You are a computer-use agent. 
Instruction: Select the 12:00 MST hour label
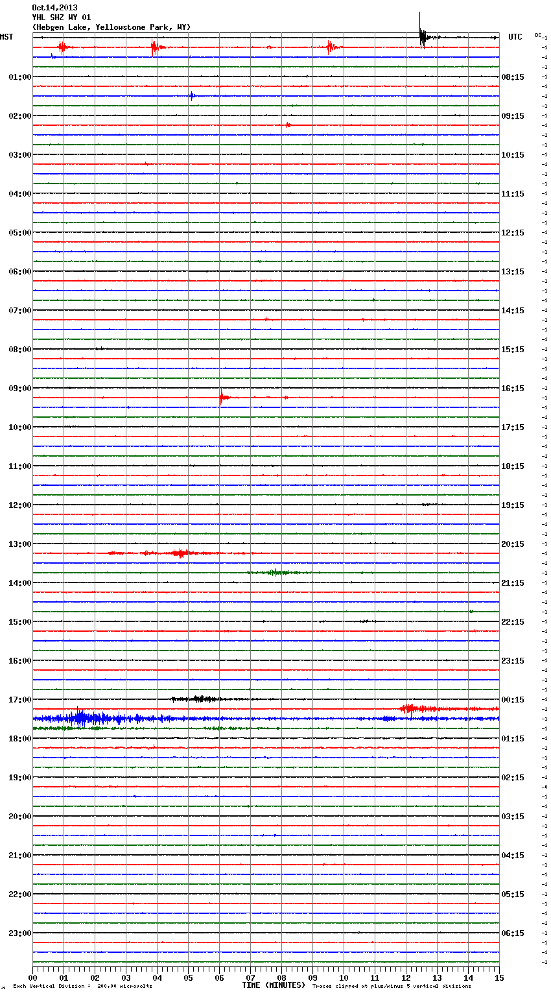tap(20, 505)
